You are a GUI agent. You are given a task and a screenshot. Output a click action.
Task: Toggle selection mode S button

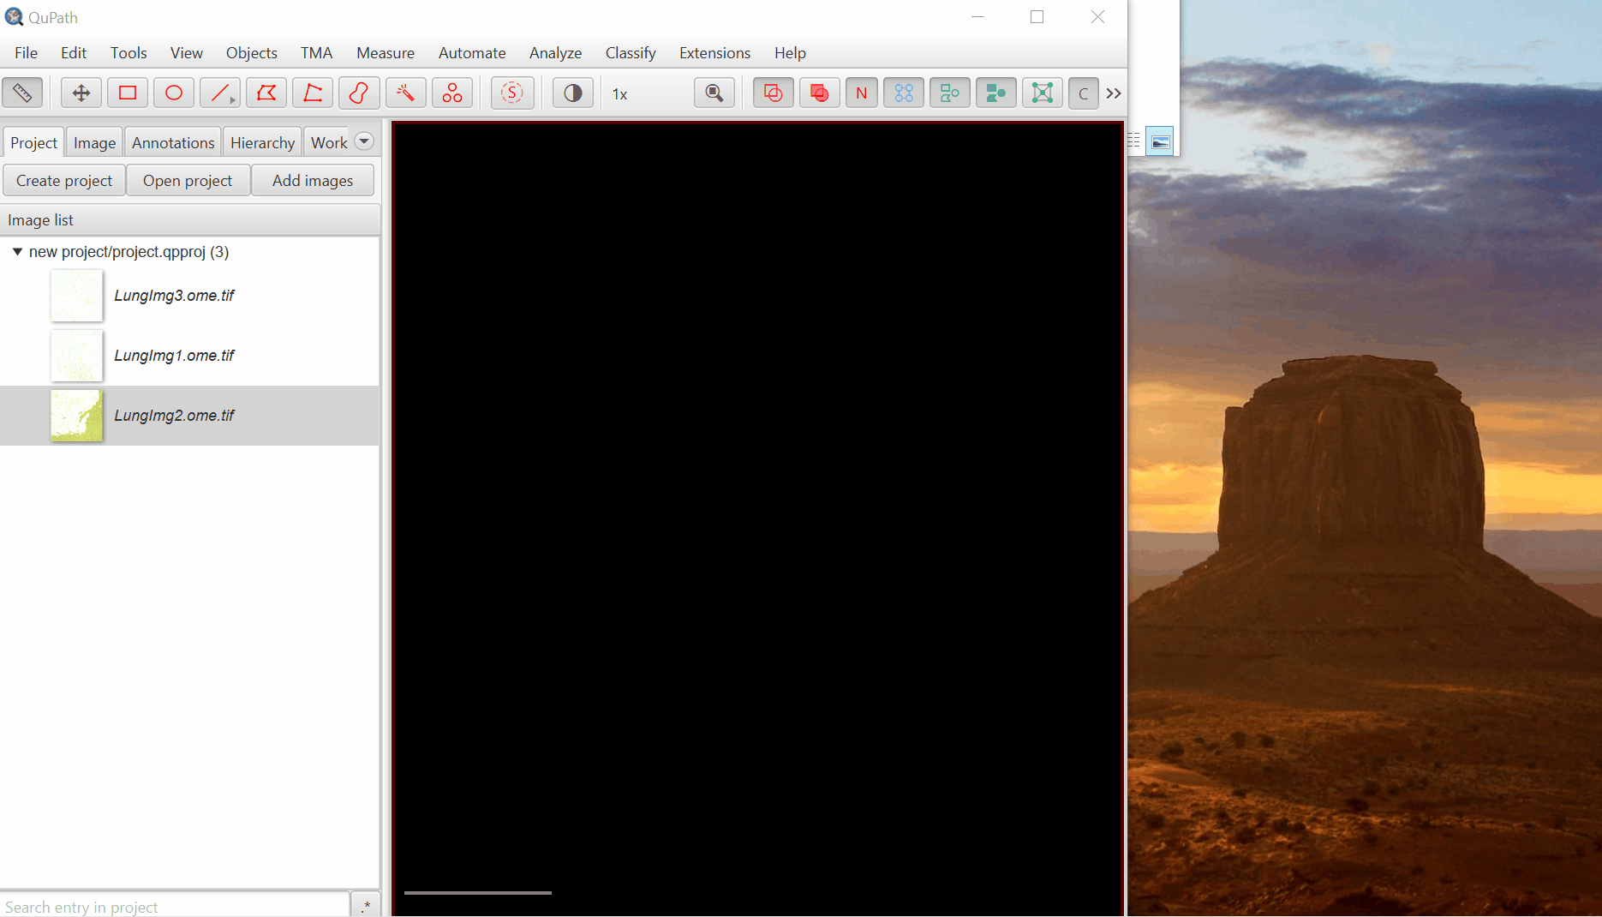coord(512,93)
